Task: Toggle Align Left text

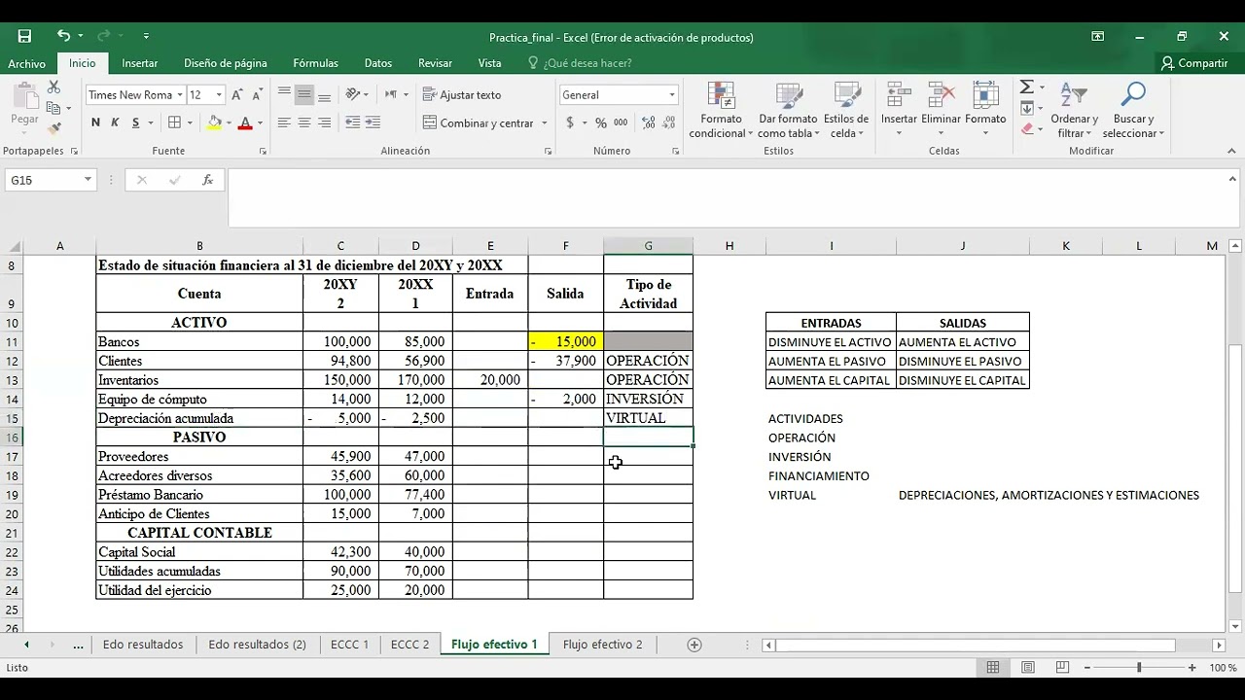Action: click(284, 122)
